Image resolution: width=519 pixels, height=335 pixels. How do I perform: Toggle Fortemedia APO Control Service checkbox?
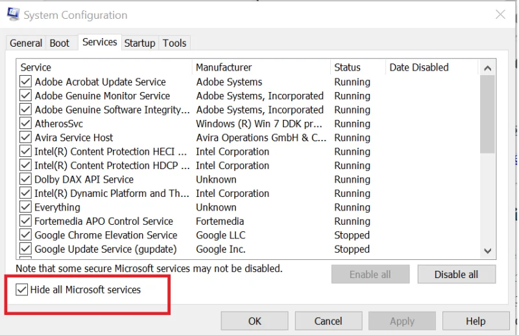(26, 222)
